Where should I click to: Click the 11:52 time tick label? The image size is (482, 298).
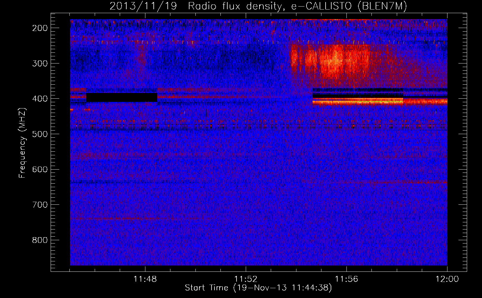(246, 279)
